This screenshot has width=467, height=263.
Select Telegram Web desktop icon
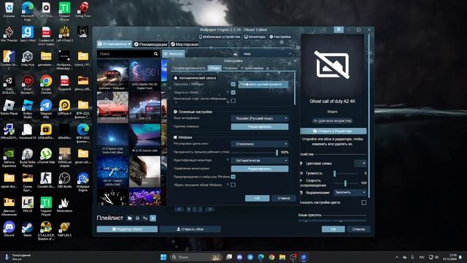(46, 109)
